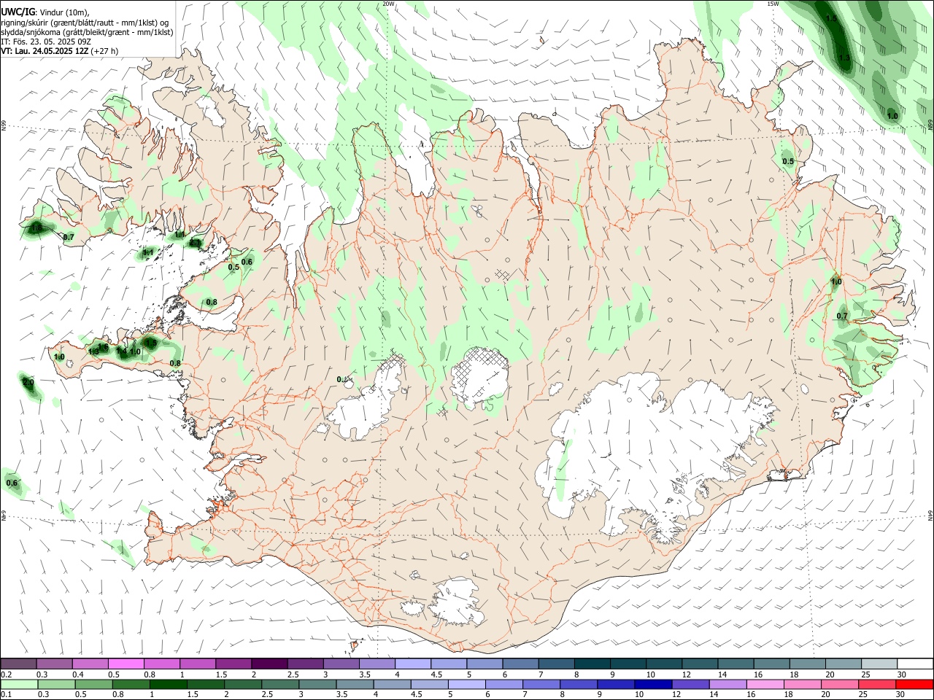Click the 20W longitude label

388,4
